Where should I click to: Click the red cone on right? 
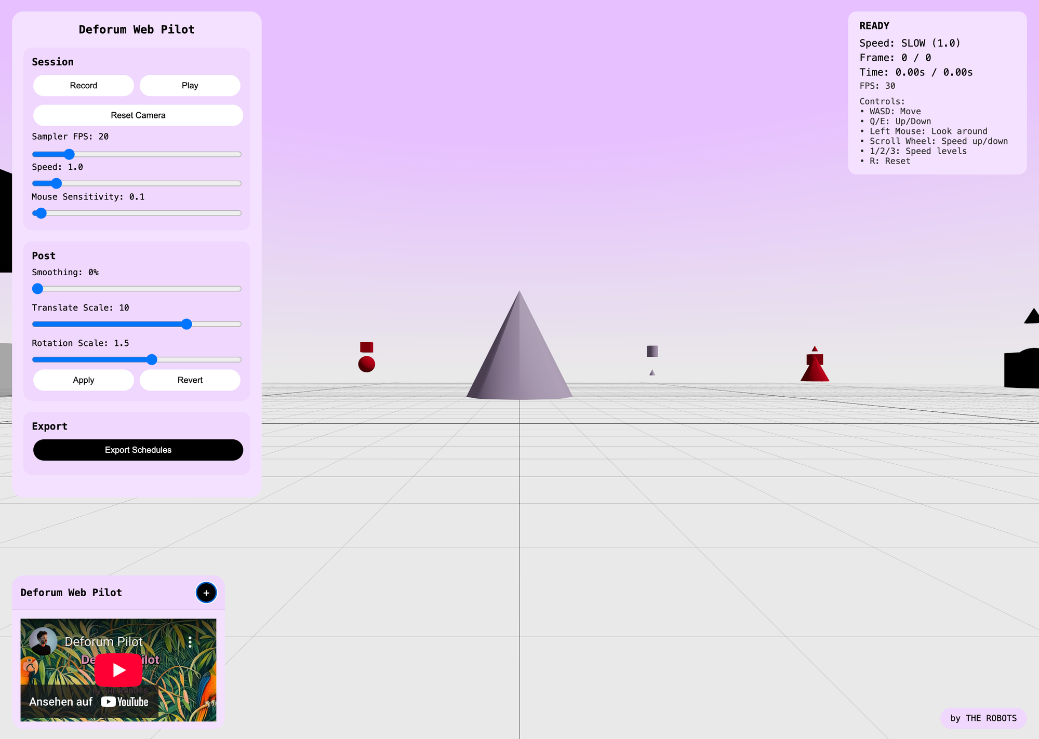[815, 371]
